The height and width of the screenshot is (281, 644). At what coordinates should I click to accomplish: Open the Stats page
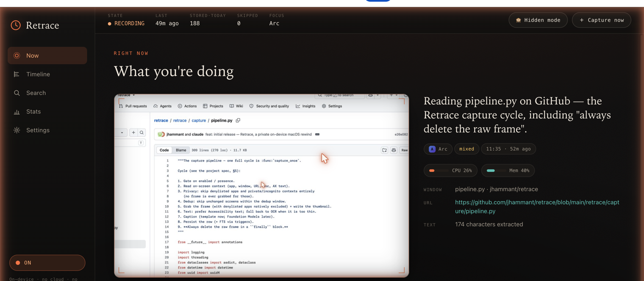tap(47, 112)
